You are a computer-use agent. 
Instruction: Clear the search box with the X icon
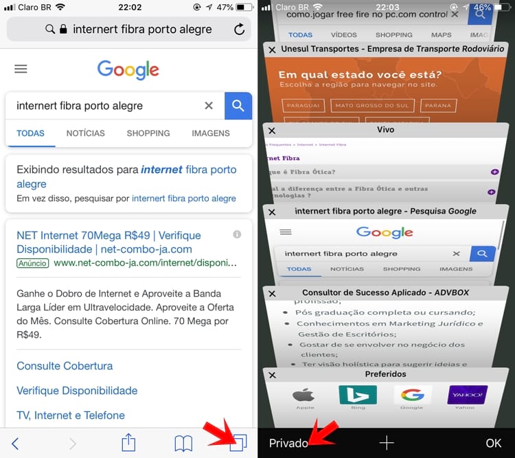point(209,106)
